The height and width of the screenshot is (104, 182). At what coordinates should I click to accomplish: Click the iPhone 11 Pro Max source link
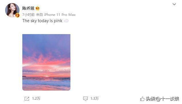pyautogui.click(x=60, y=15)
